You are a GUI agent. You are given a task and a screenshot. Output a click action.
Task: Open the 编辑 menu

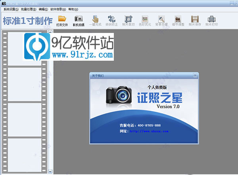[x=44, y=9]
